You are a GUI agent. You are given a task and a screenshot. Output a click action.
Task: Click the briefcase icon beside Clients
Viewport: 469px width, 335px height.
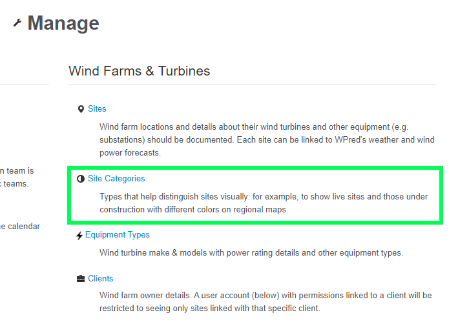click(x=81, y=279)
